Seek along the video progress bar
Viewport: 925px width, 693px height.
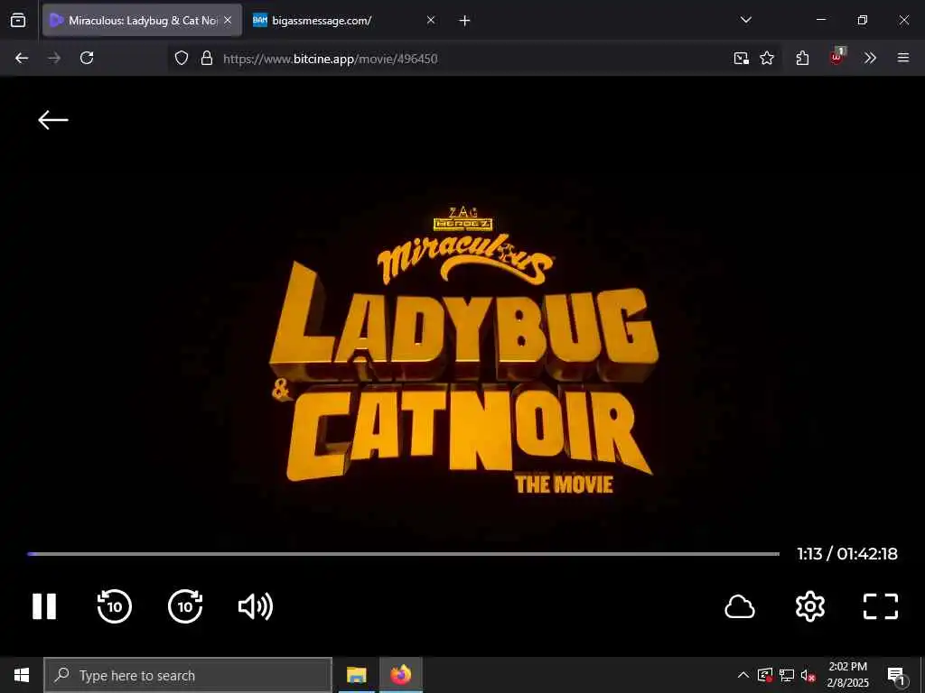403,554
